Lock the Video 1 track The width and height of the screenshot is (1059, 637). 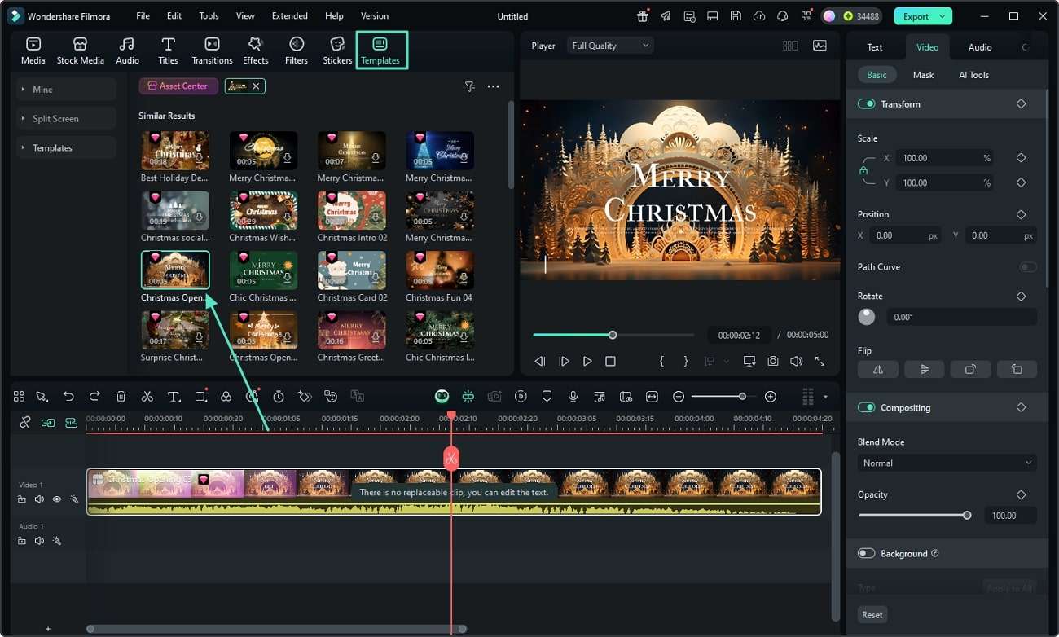[22, 499]
